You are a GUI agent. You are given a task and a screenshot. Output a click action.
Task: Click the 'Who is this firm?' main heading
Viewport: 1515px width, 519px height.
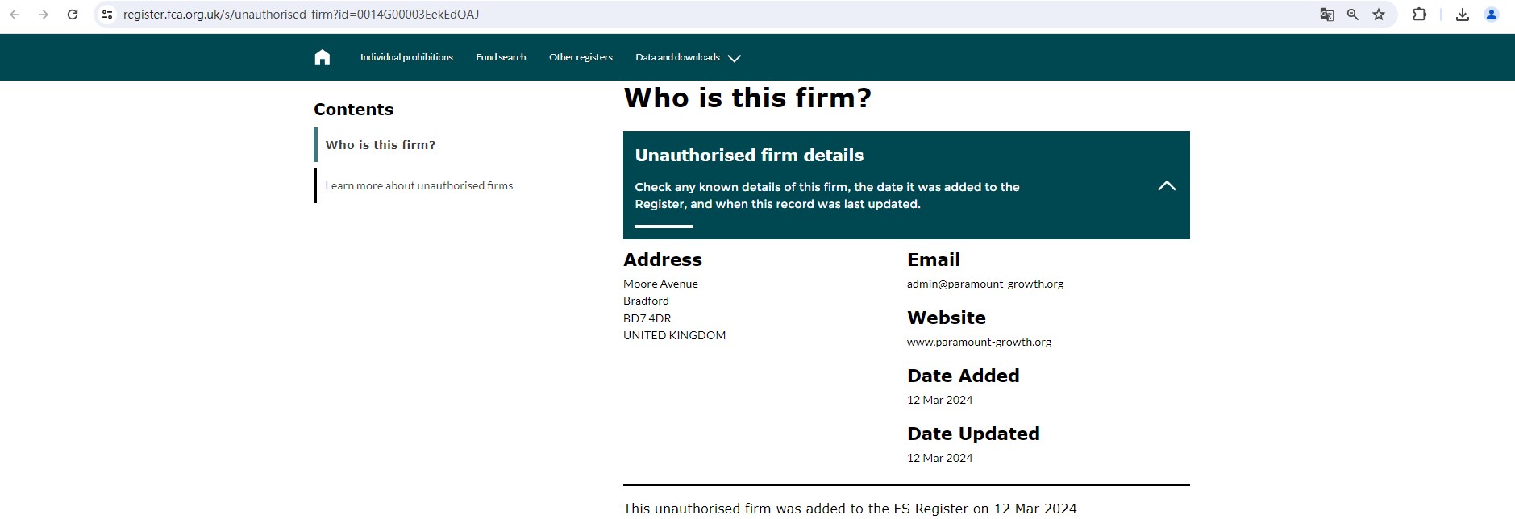[x=747, y=98]
